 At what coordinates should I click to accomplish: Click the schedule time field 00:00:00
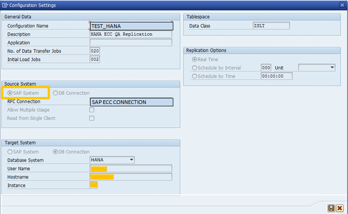(x=277, y=76)
